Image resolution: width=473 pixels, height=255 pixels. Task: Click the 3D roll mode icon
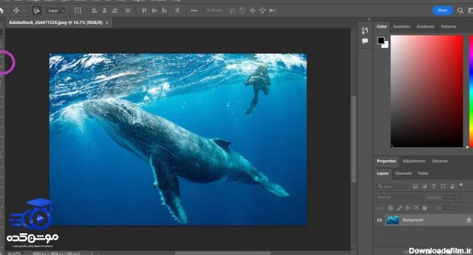(243, 11)
